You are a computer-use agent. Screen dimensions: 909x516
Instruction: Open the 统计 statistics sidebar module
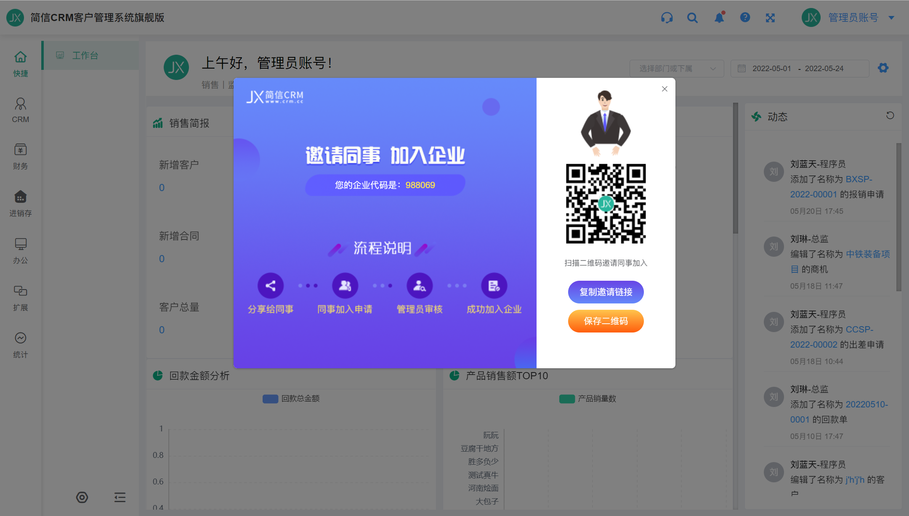[20, 345]
